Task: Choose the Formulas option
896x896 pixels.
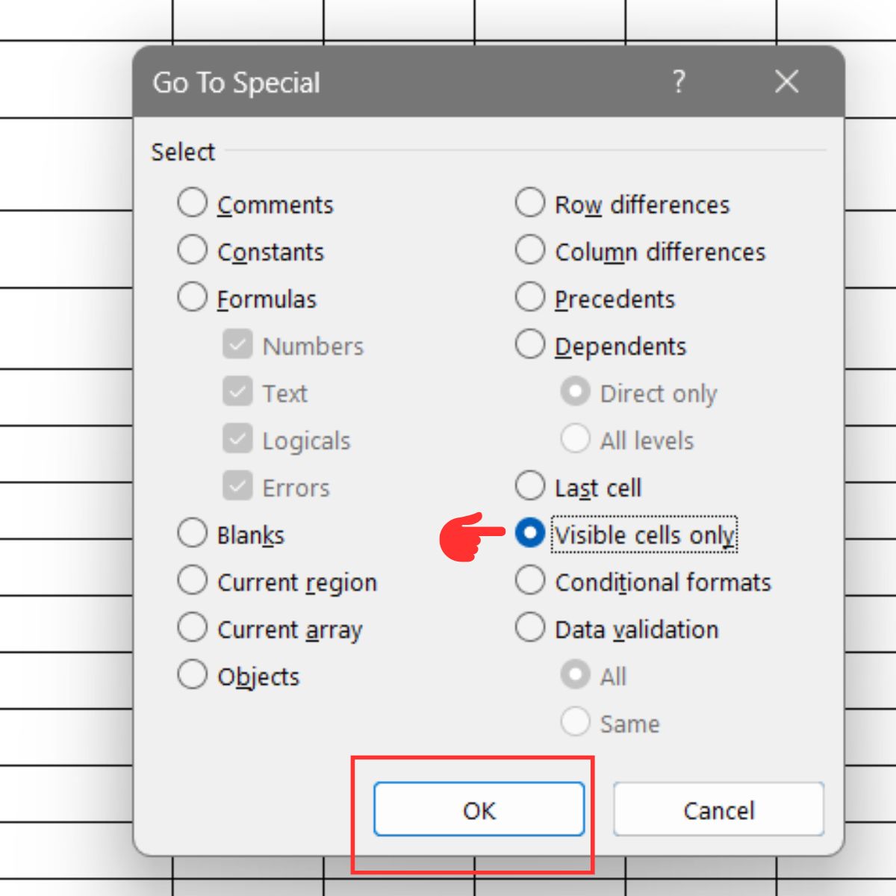Action: 193,296
